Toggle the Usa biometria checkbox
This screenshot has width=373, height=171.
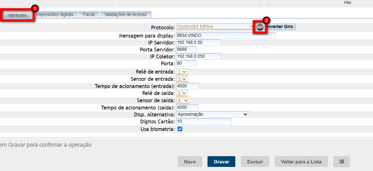click(x=180, y=129)
